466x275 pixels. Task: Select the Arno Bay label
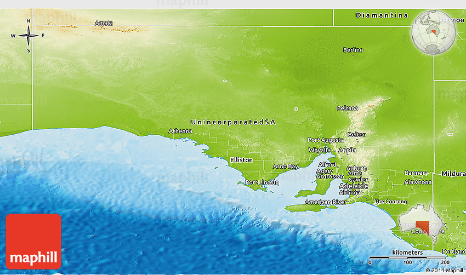286,166
